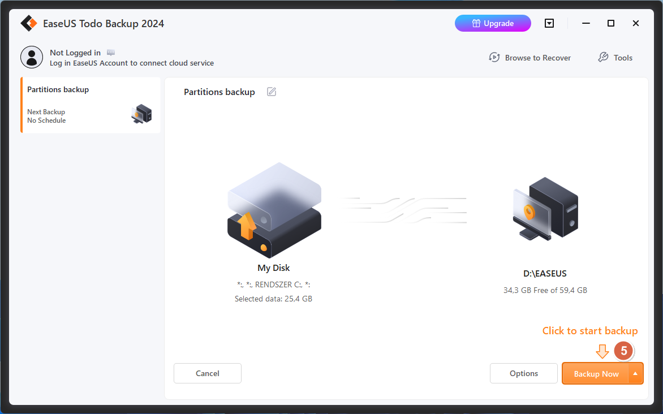Close the EaseUS Todo Backup window
This screenshot has height=414, width=663.
[635, 23]
